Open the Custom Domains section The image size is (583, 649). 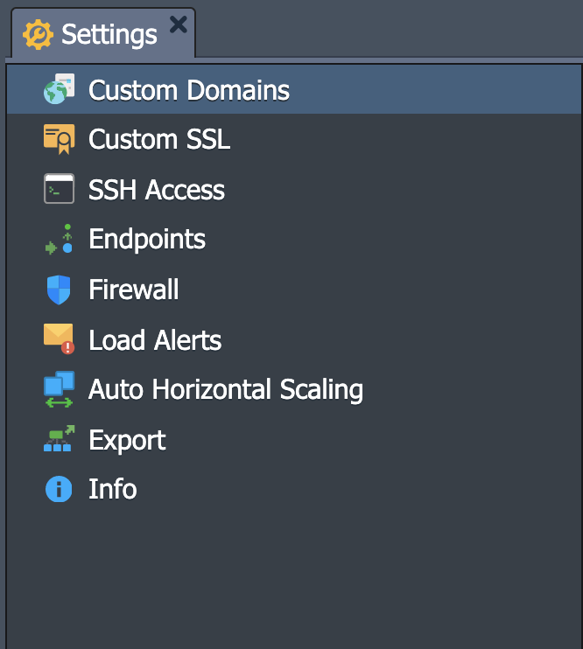[294, 89]
